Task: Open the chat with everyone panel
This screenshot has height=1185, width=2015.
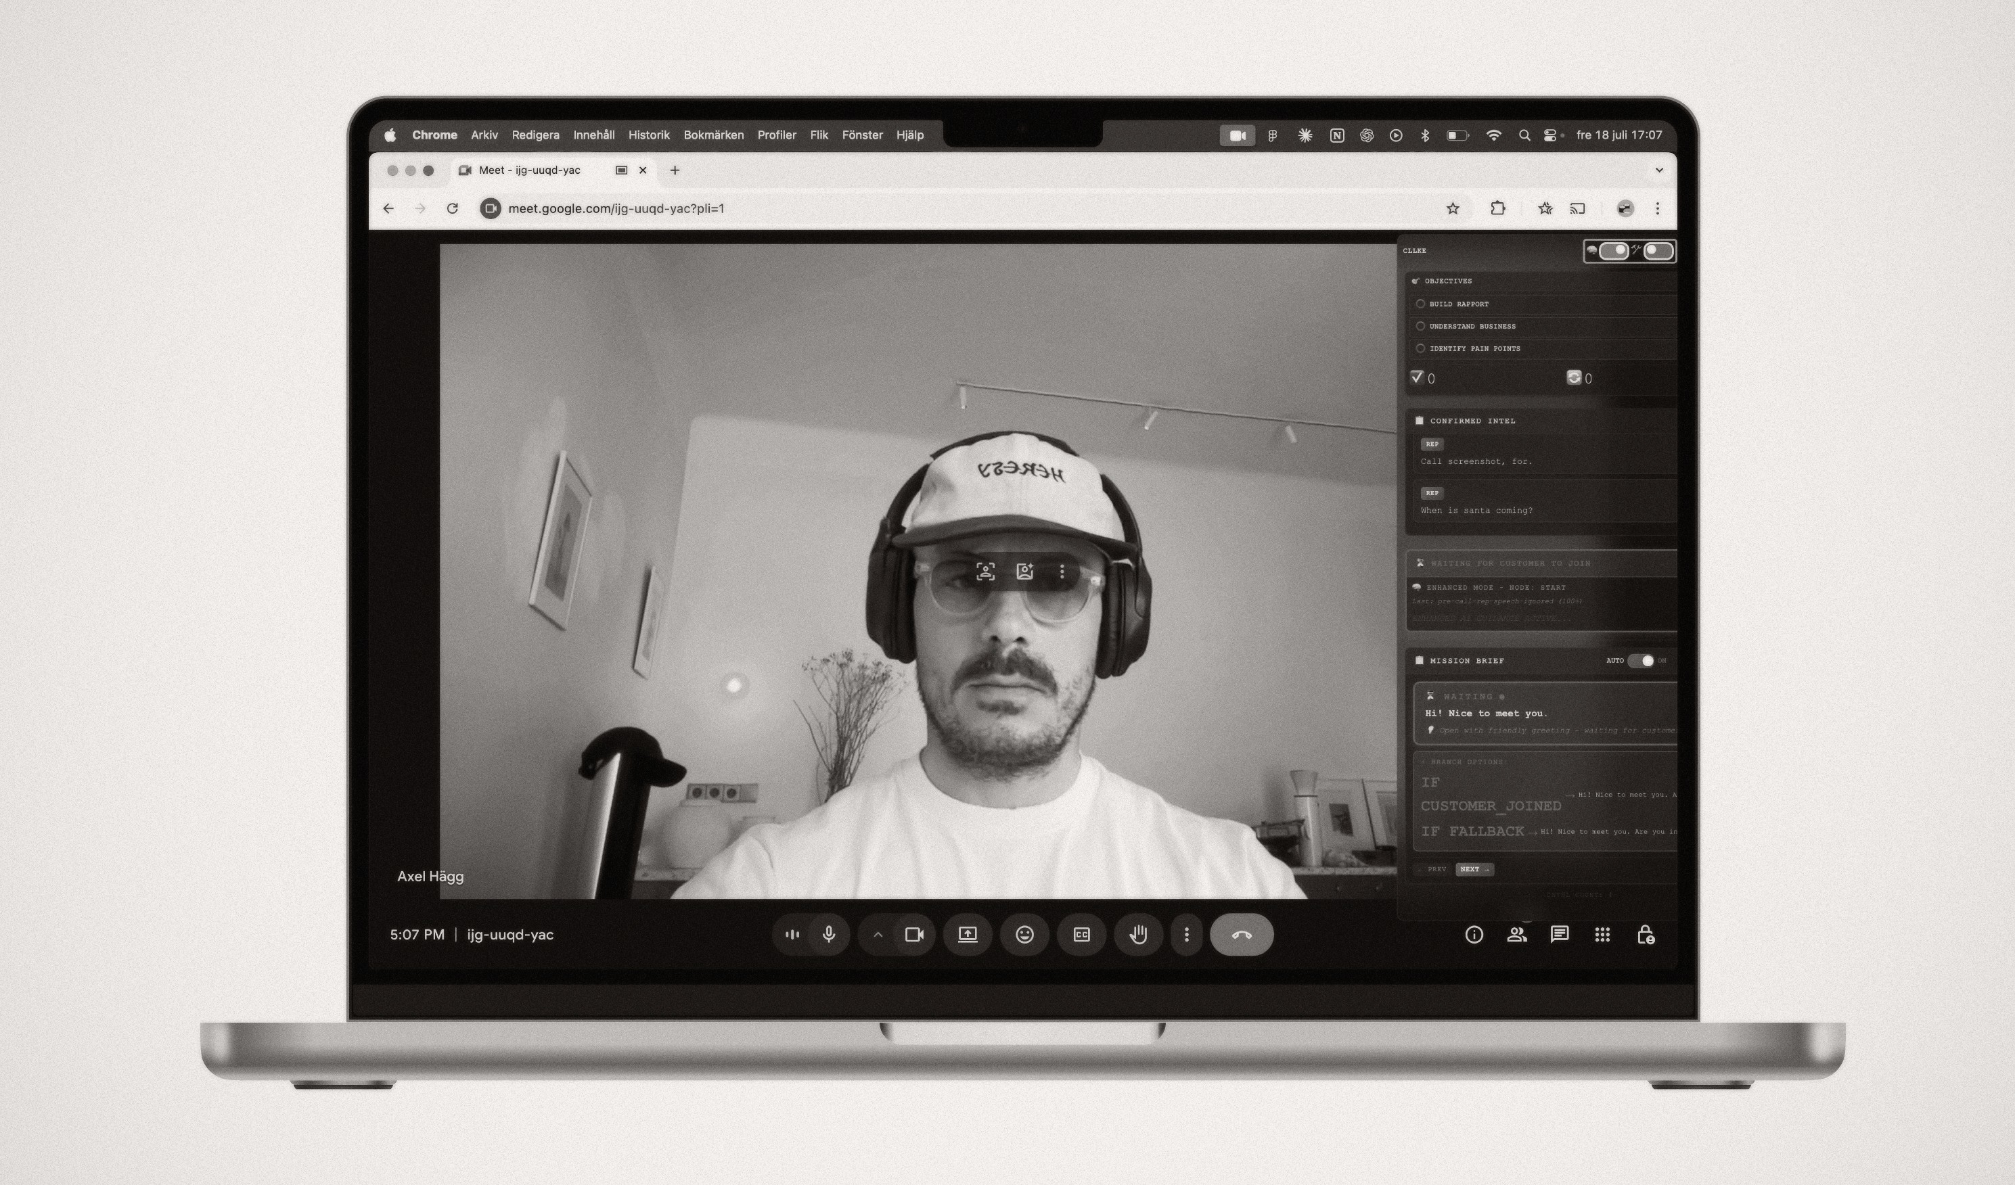Action: (1559, 934)
